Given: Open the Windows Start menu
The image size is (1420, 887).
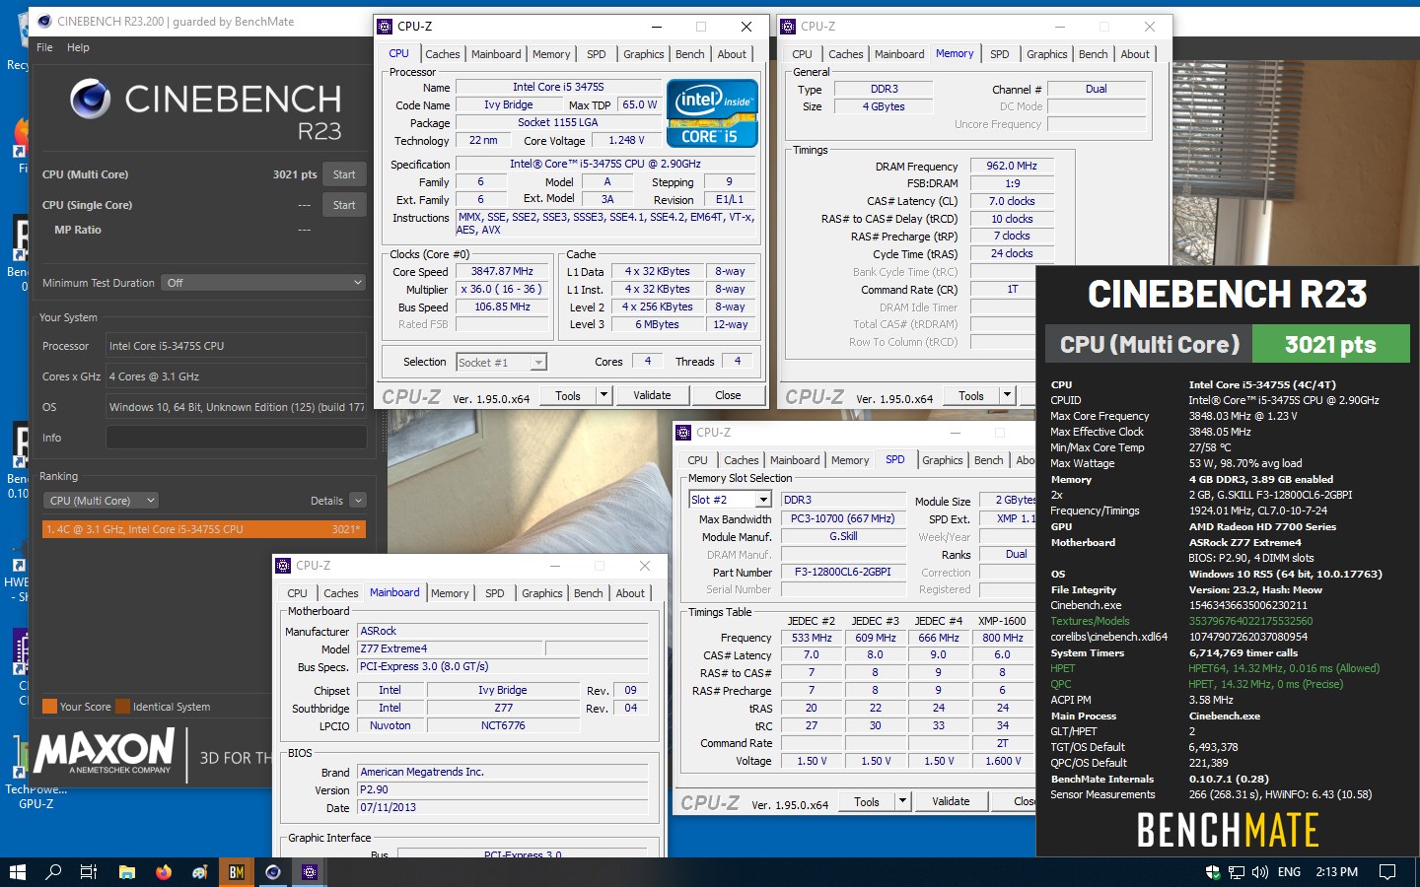Looking at the screenshot, I should pyautogui.click(x=17, y=872).
